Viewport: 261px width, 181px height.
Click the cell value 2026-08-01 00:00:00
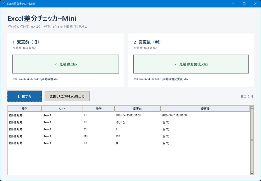click(x=174, y=115)
